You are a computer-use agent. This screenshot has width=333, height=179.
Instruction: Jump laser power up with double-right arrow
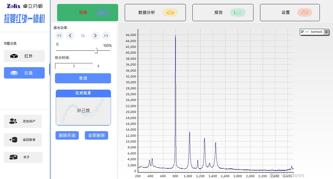(x=106, y=36)
